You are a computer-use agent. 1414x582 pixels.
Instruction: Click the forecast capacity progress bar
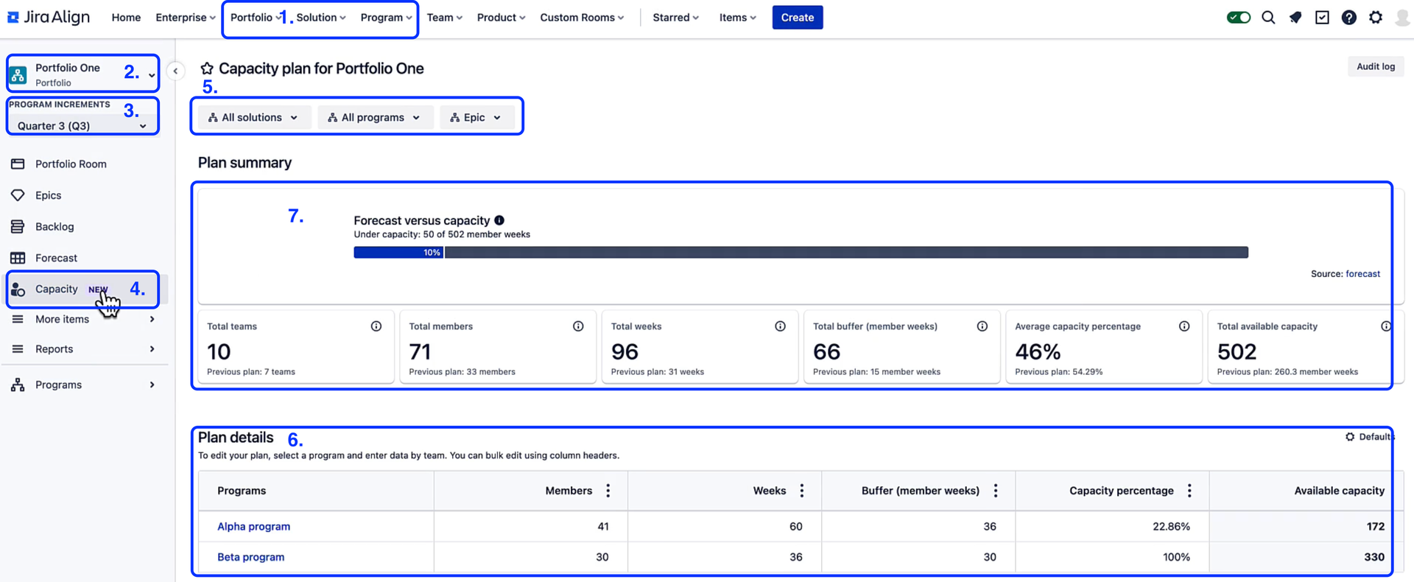[801, 253]
